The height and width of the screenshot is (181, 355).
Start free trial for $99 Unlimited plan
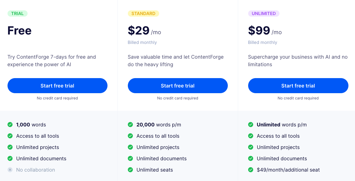[298, 86]
